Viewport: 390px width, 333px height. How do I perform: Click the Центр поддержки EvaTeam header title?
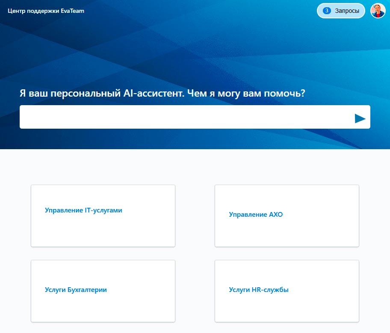pyautogui.click(x=45, y=11)
